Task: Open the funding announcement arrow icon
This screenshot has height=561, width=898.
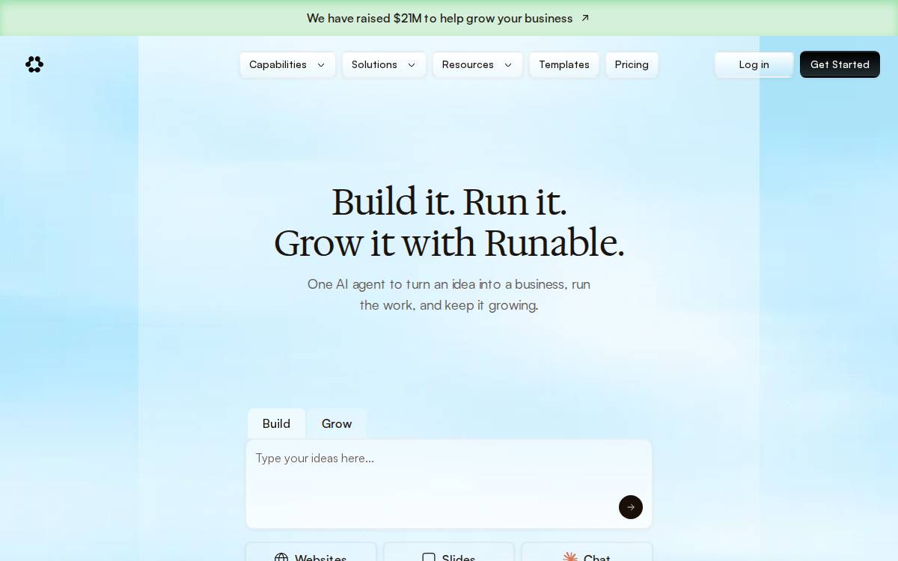Action: [585, 18]
